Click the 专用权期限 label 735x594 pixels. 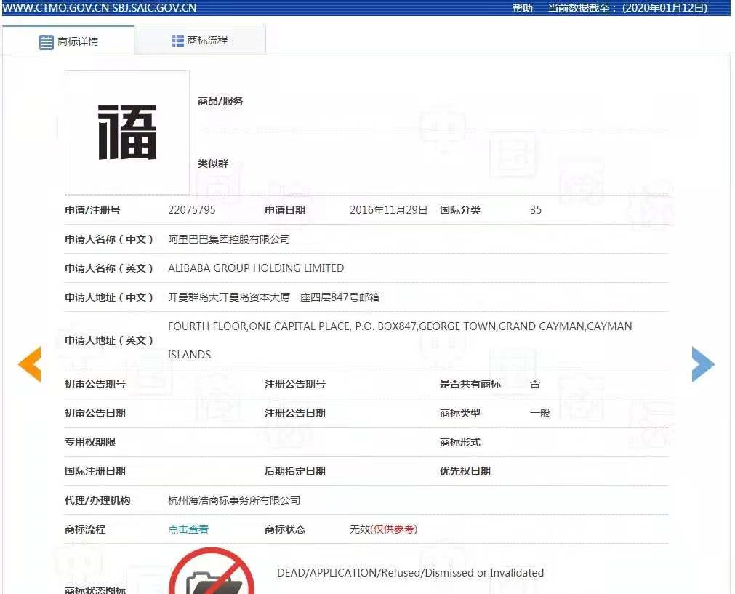click(90, 442)
